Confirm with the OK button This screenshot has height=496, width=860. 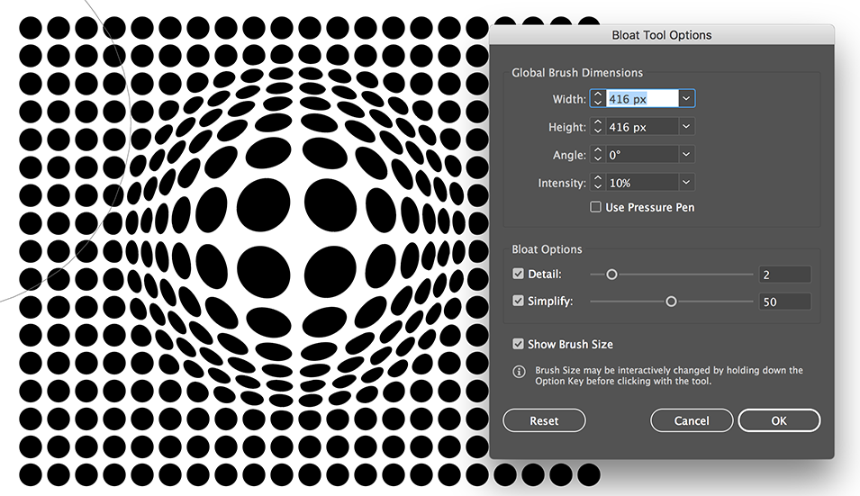pyautogui.click(x=779, y=420)
